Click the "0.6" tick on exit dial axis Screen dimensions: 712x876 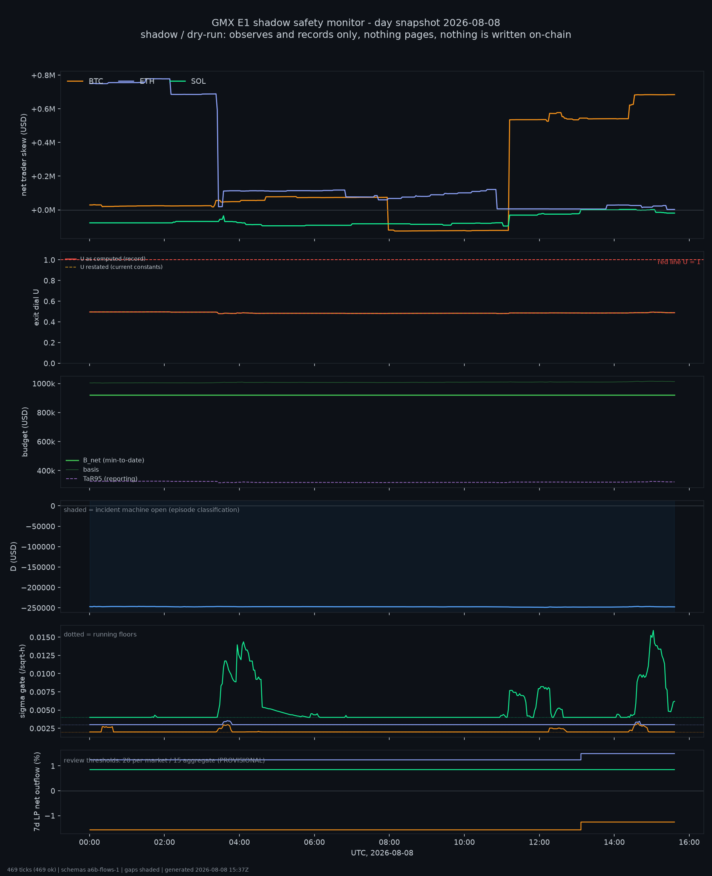click(x=50, y=301)
